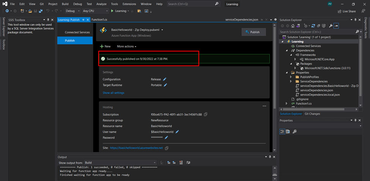Click the JM account avatar

pyautogui.click(x=330, y=4)
